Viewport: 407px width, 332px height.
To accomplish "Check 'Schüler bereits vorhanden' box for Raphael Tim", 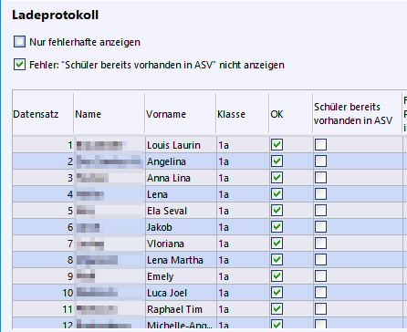I will point(320,309).
